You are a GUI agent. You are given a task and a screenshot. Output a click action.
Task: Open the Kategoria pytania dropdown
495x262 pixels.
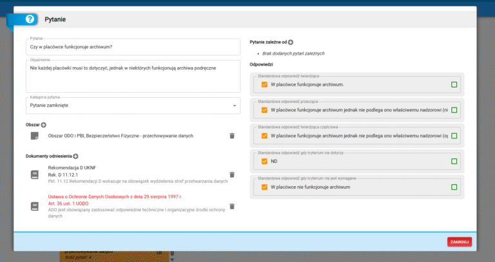click(132, 105)
